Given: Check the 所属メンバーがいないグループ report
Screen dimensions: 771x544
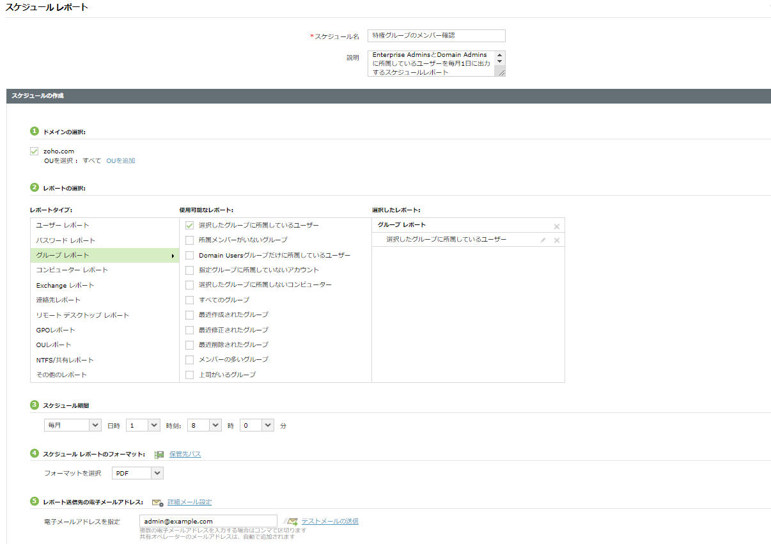Looking at the screenshot, I should (x=189, y=240).
